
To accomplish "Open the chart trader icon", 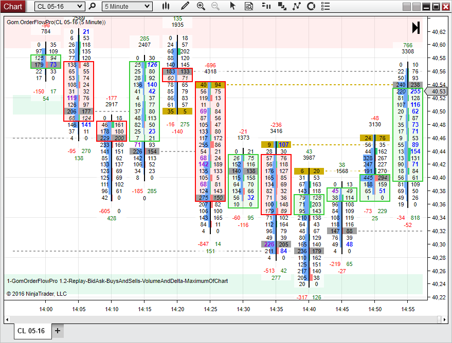I will [x=266, y=6].
